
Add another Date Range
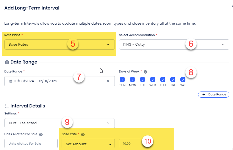click(x=213, y=95)
